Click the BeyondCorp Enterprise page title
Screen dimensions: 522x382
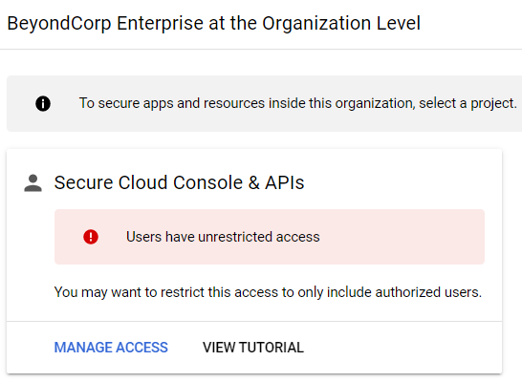(214, 23)
